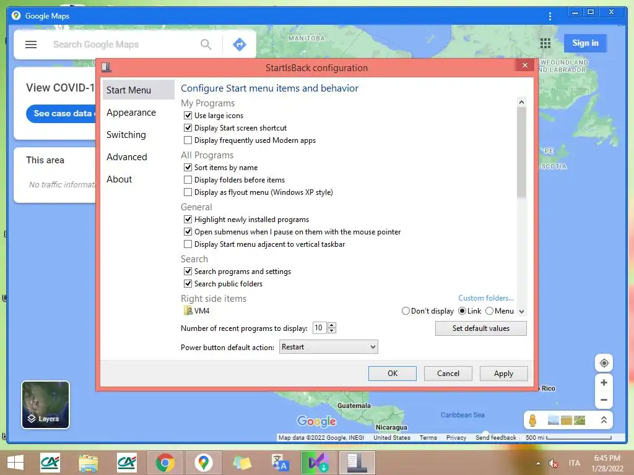Click the ITA language indicator

(574, 463)
